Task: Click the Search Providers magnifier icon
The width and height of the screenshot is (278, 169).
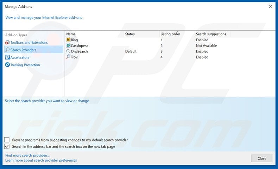Action: (x=7, y=50)
